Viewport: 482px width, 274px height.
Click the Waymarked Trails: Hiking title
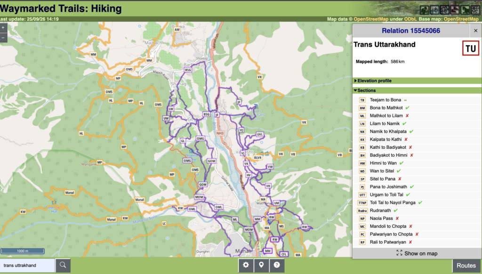click(x=61, y=8)
